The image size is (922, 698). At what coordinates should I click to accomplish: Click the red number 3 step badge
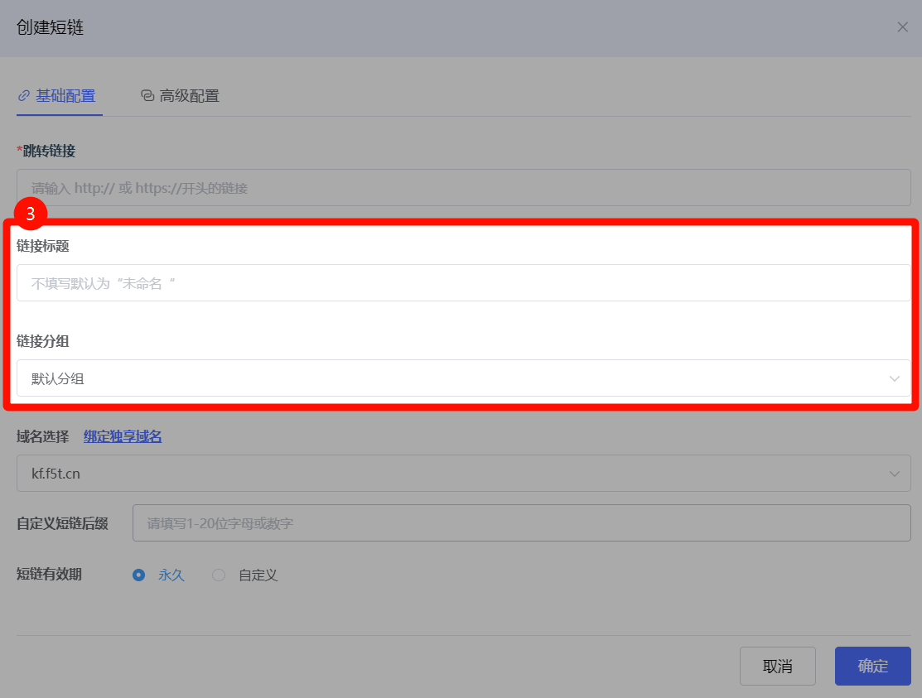(31, 214)
